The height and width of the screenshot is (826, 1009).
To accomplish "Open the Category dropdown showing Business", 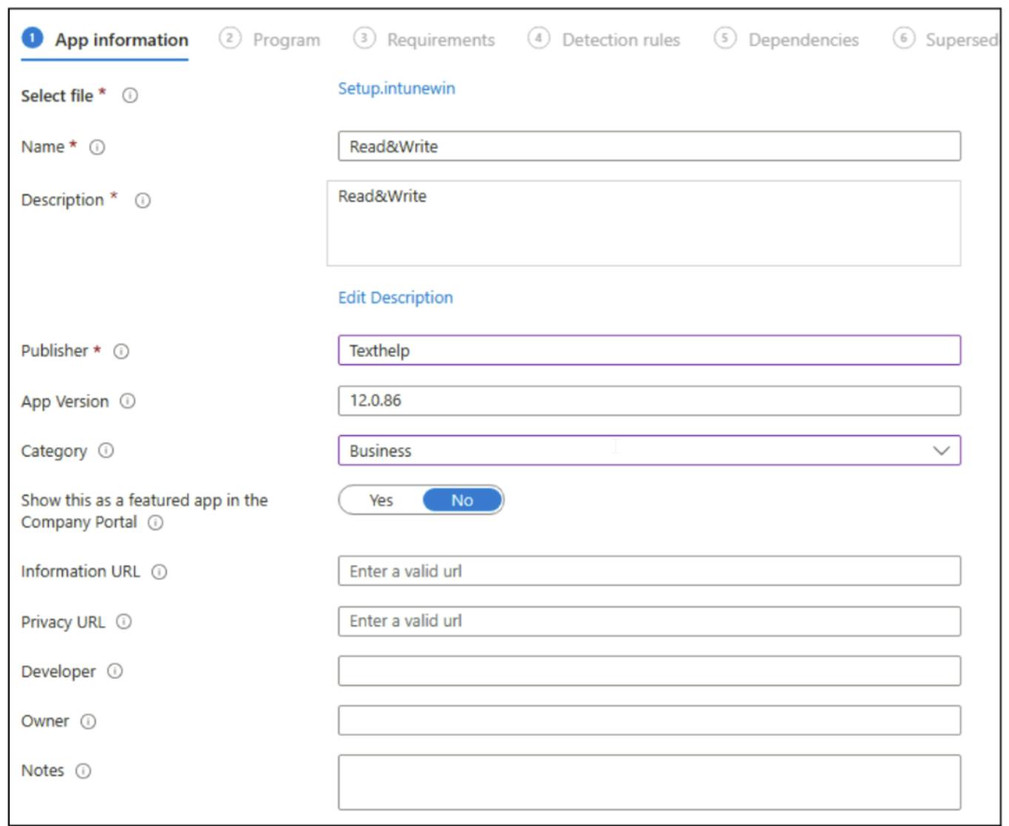I will [637, 451].
